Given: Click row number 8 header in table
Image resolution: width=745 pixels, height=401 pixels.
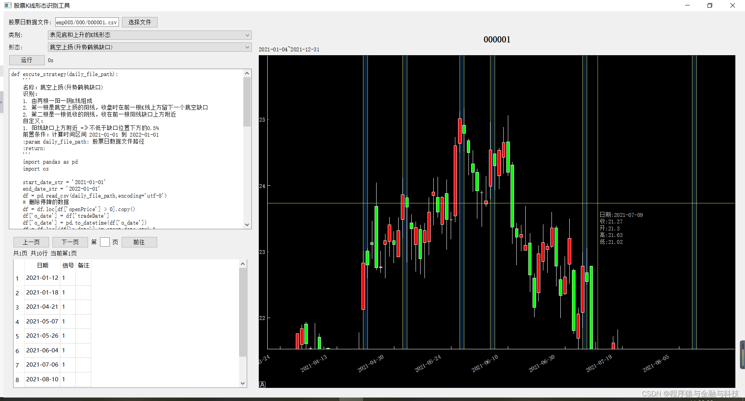Looking at the screenshot, I should [17, 380].
